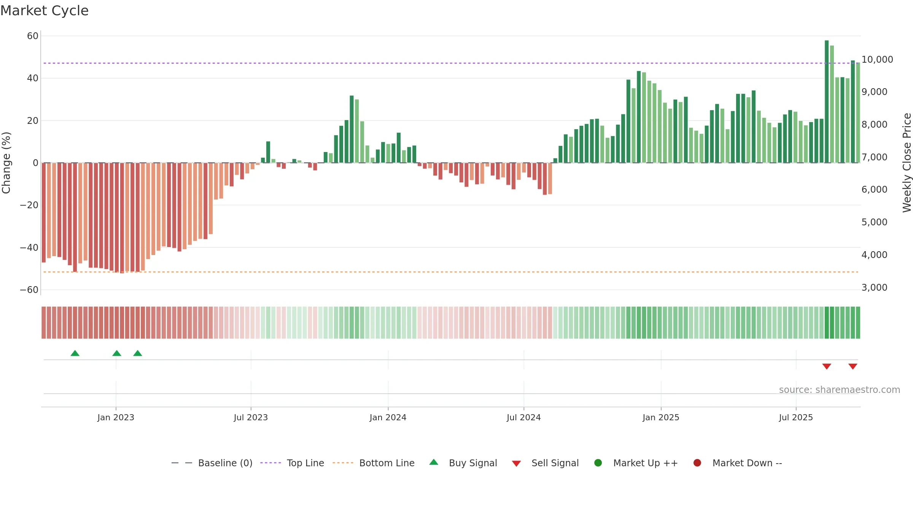Click the Jan 2024 x-axis label

(x=388, y=418)
